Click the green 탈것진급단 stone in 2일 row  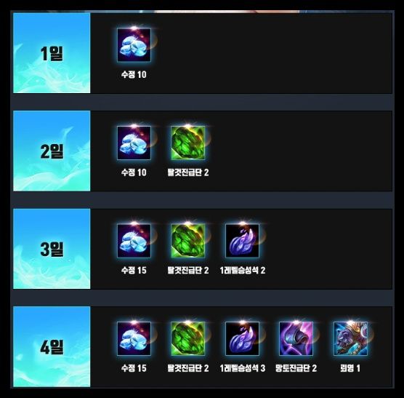click(188, 143)
